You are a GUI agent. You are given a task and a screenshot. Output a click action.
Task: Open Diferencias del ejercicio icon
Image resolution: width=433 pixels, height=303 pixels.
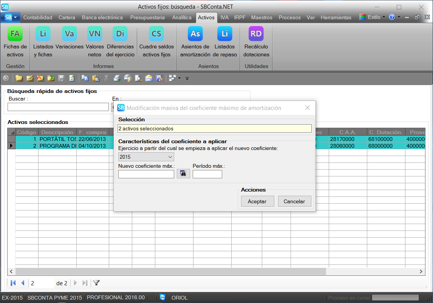[120, 34]
